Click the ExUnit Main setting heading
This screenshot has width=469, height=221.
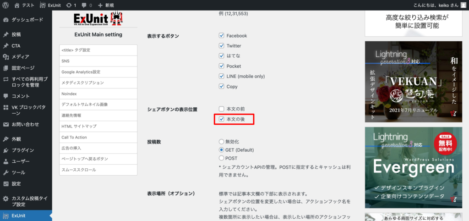coord(98,34)
